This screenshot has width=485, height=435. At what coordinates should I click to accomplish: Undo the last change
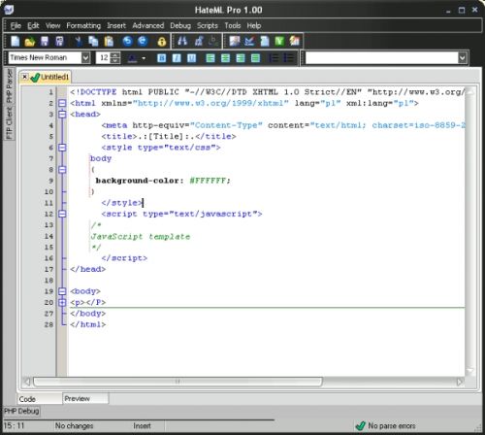click(128, 41)
